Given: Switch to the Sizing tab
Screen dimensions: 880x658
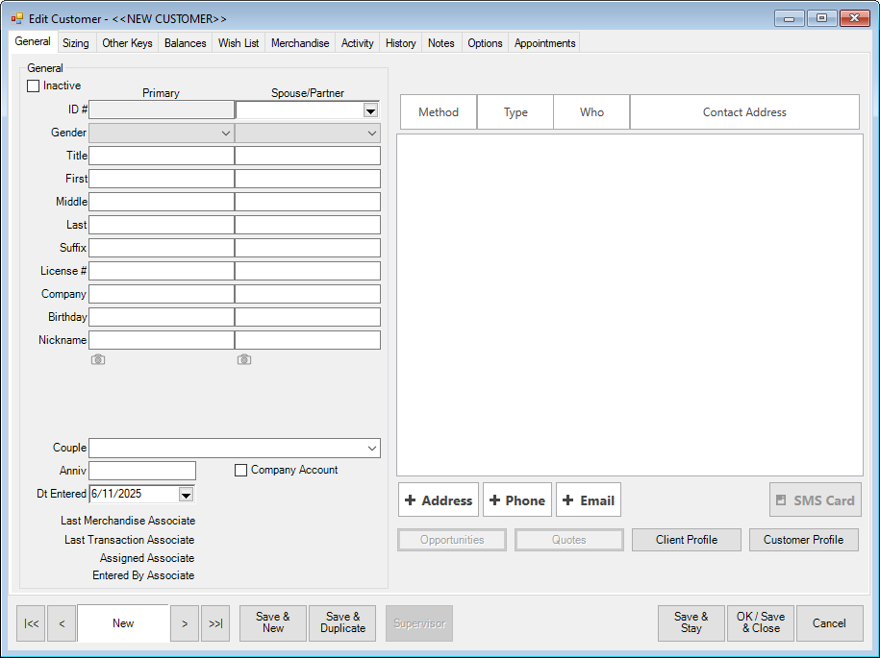Looking at the screenshot, I should pos(76,43).
